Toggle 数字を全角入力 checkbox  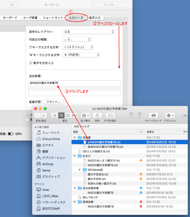(x=31, y=63)
